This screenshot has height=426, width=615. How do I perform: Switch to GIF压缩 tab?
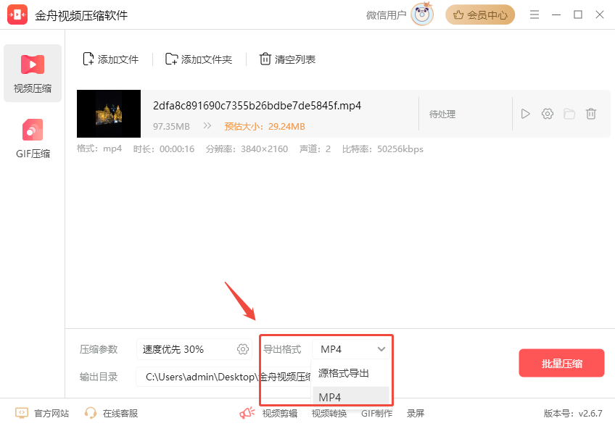point(33,138)
